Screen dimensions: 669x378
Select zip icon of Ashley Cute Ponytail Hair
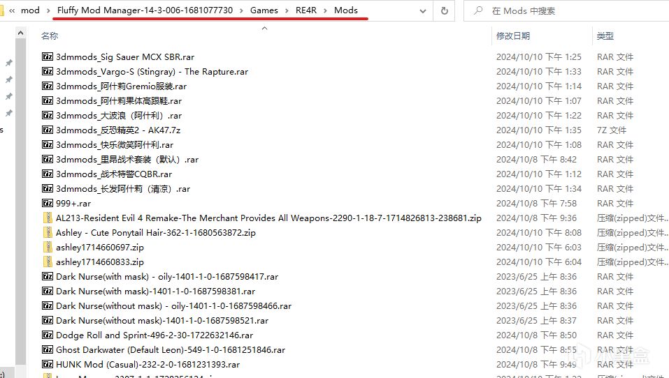click(48, 232)
